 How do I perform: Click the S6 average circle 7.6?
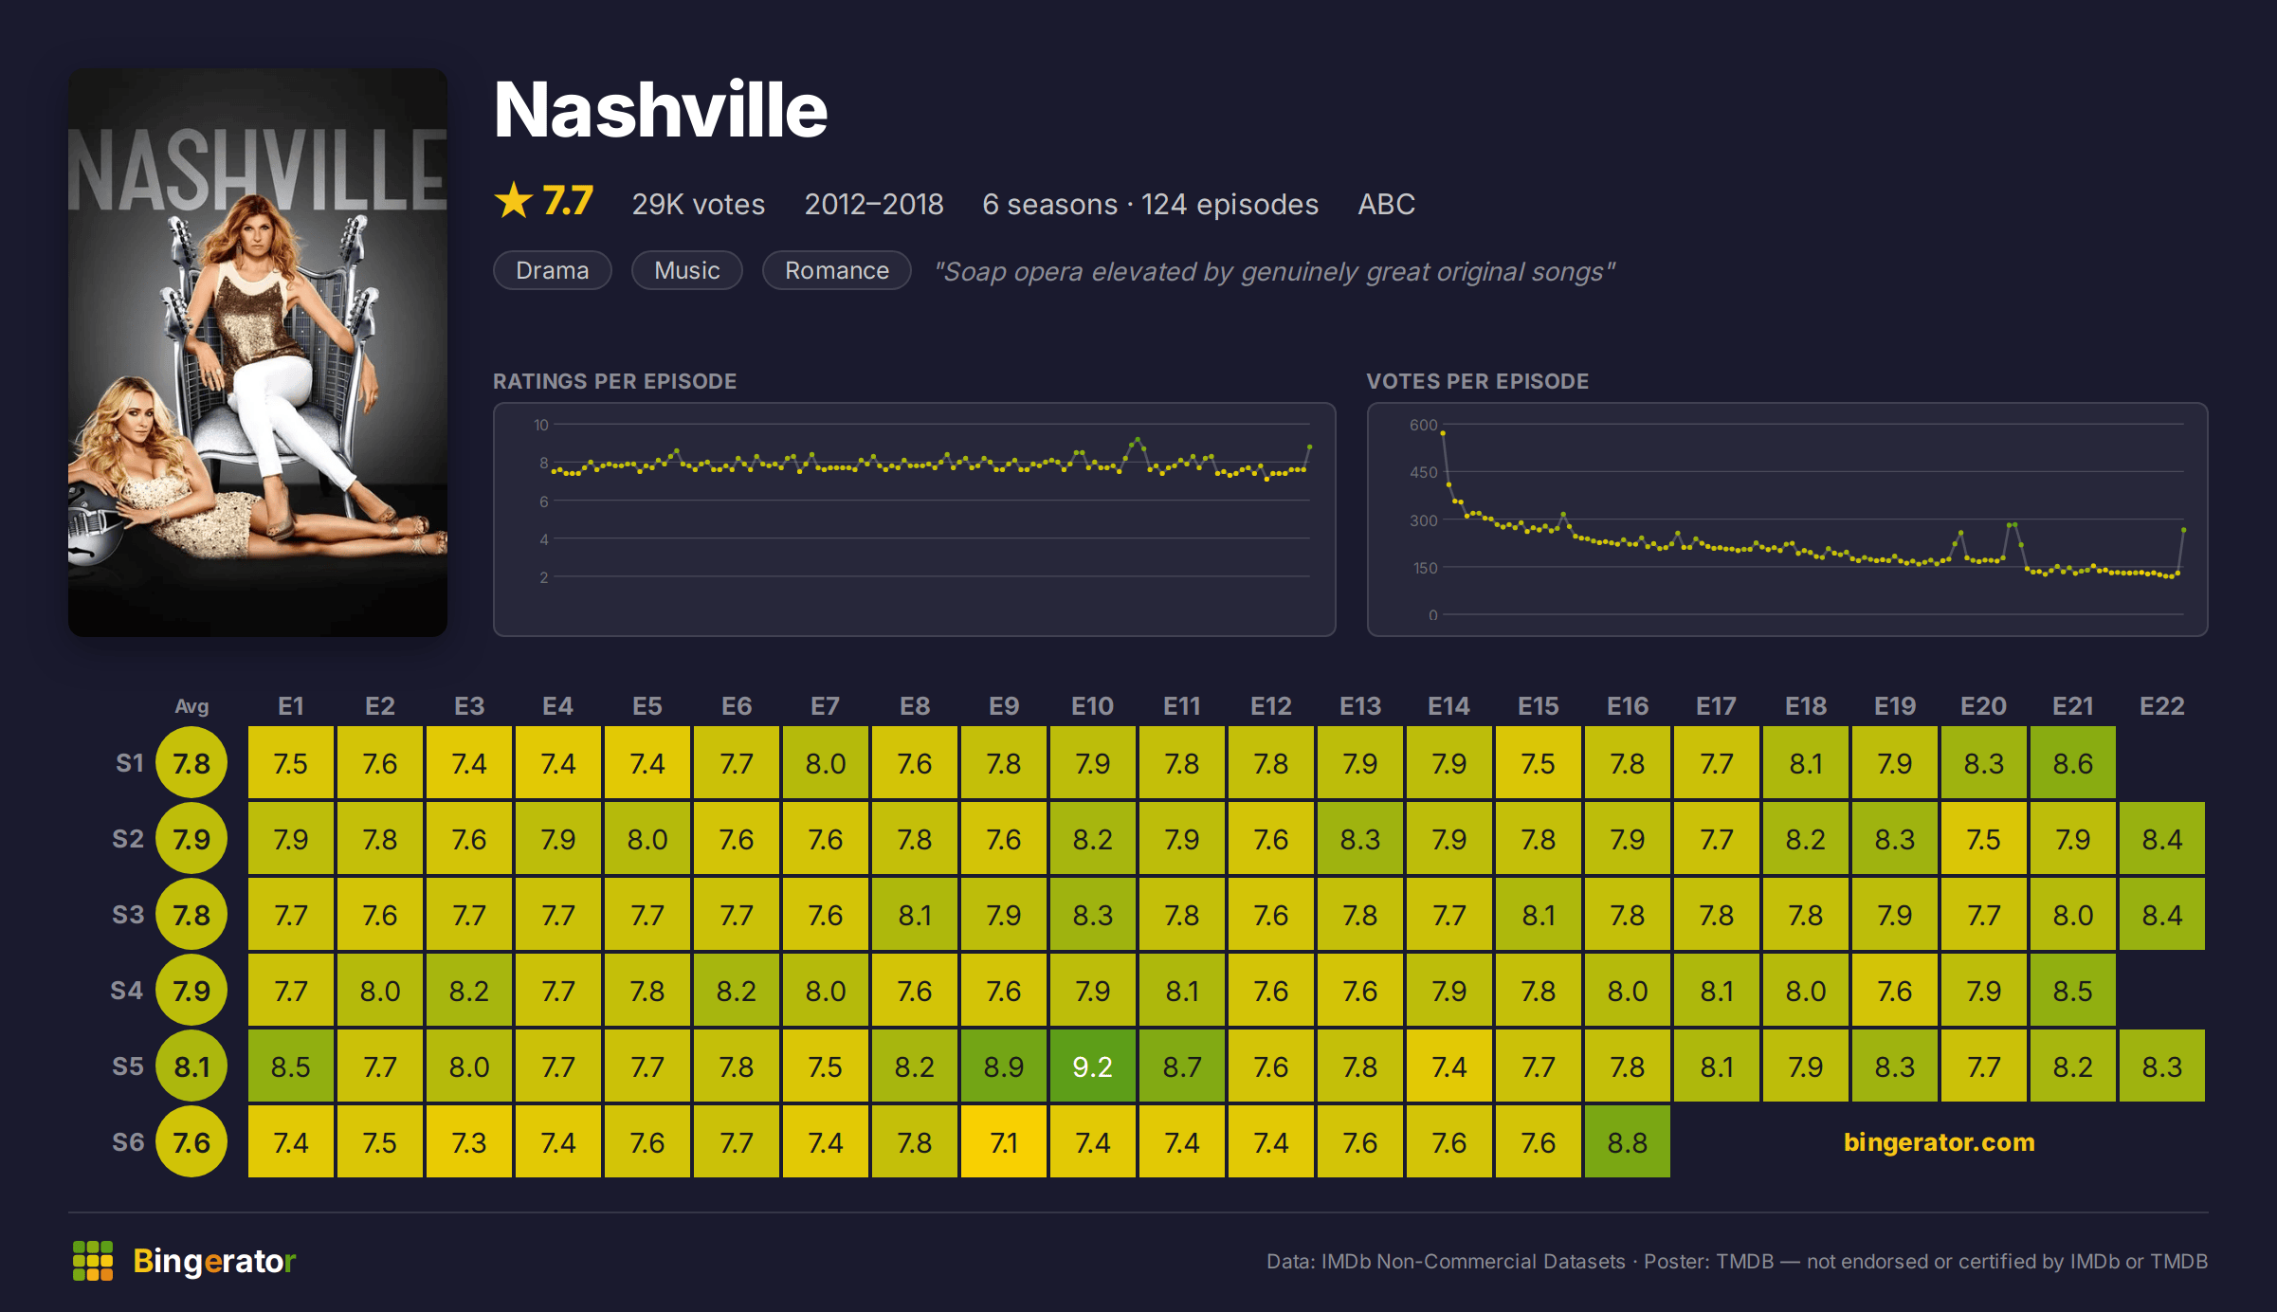[191, 1142]
